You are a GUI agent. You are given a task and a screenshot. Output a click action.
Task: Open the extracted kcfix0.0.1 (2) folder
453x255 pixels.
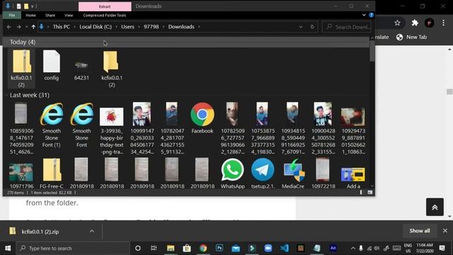[x=112, y=69]
